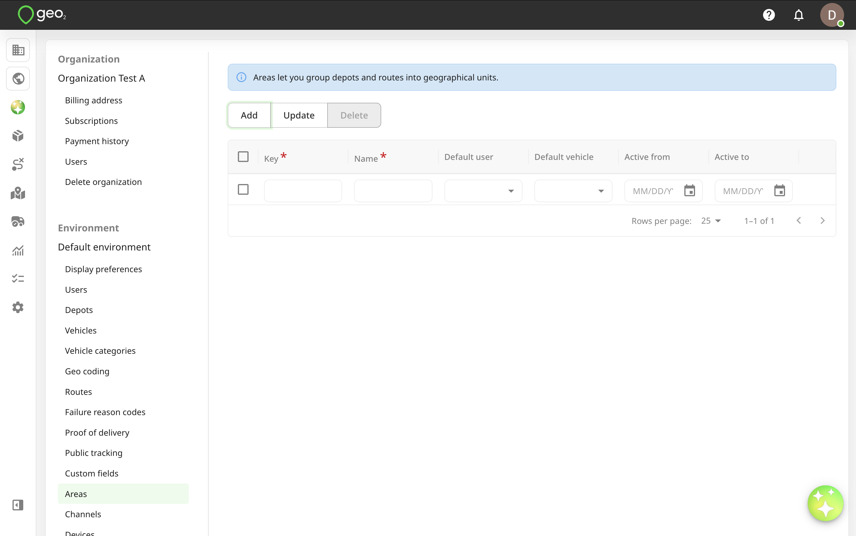Open the rows per page dropdown
The width and height of the screenshot is (856, 536).
pos(711,221)
